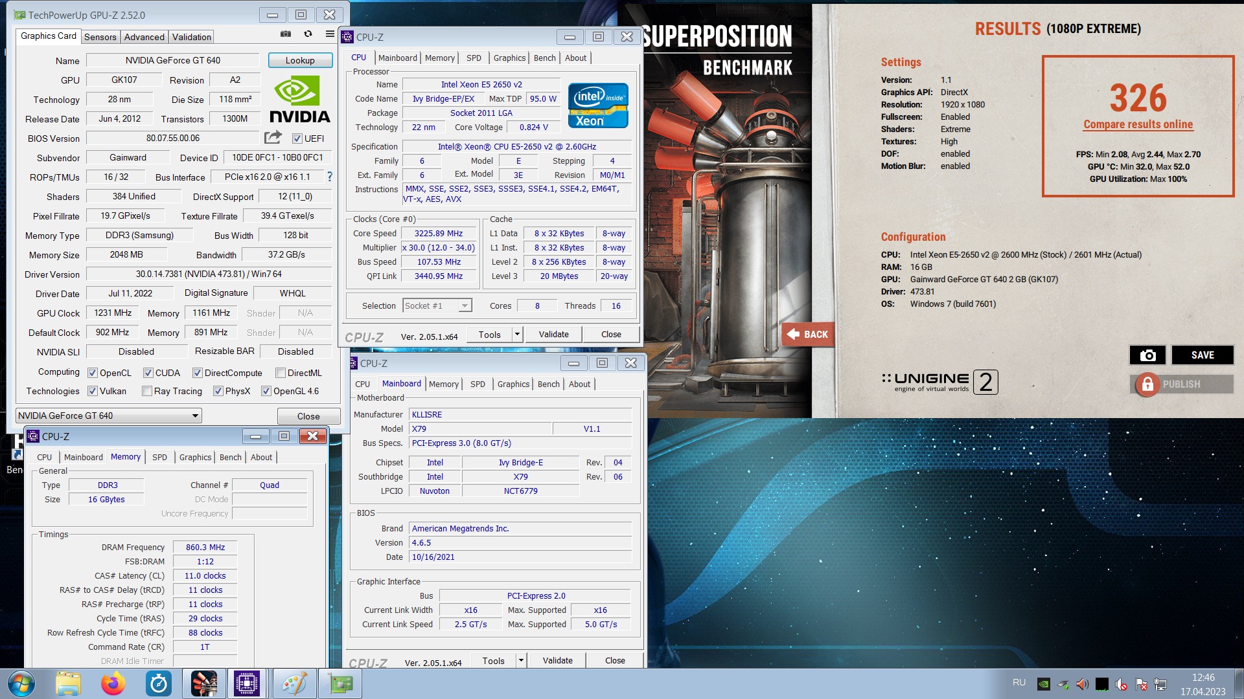Viewport: 1244px width, 699px height.
Task: Click Unigine 2 engine logo
Action: click(939, 382)
